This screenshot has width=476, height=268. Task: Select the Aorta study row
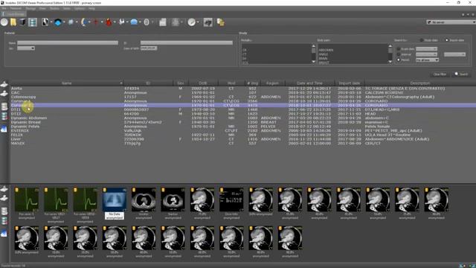point(243,89)
